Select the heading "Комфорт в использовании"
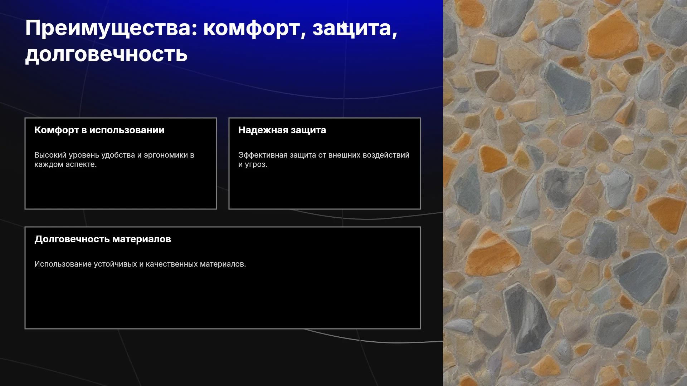This screenshot has height=386, width=687. [x=99, y=130]
